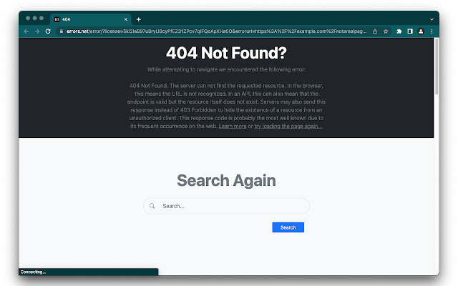Image resolution: width=458 pixels, height=286 pixels.
Task: Open the extensions puzzle icon
Action: pyautogui.click(x=399, y=31)
